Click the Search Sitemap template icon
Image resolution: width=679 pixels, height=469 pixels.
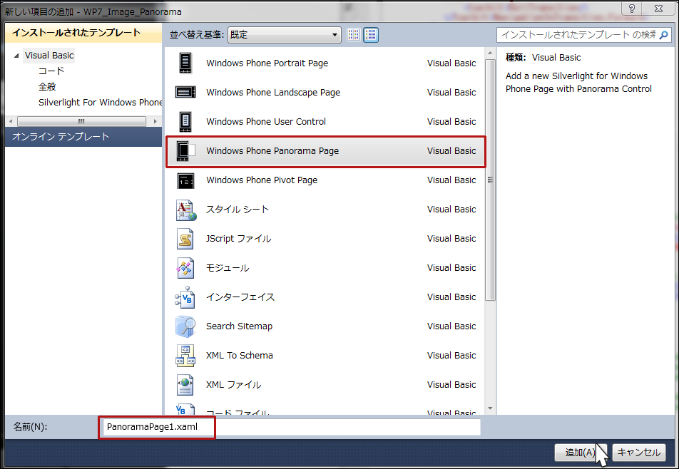185,326
